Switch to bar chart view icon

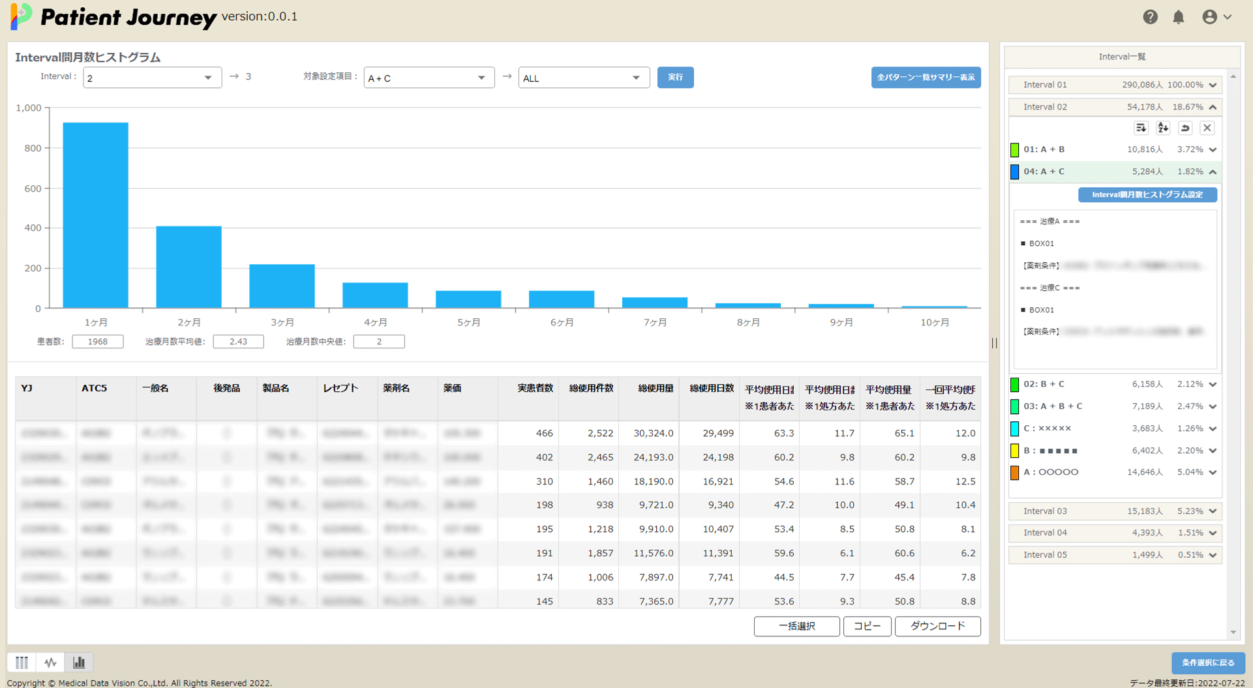[79, 663]
